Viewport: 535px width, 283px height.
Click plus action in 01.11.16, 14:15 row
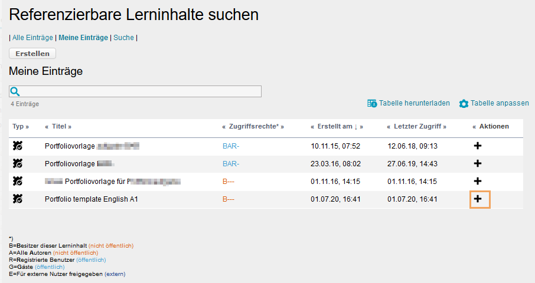[478, 182]
